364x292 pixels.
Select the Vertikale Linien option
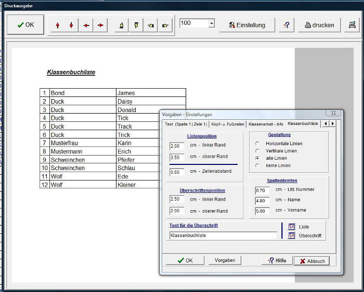pyautogui.click(x=257, y=151)
